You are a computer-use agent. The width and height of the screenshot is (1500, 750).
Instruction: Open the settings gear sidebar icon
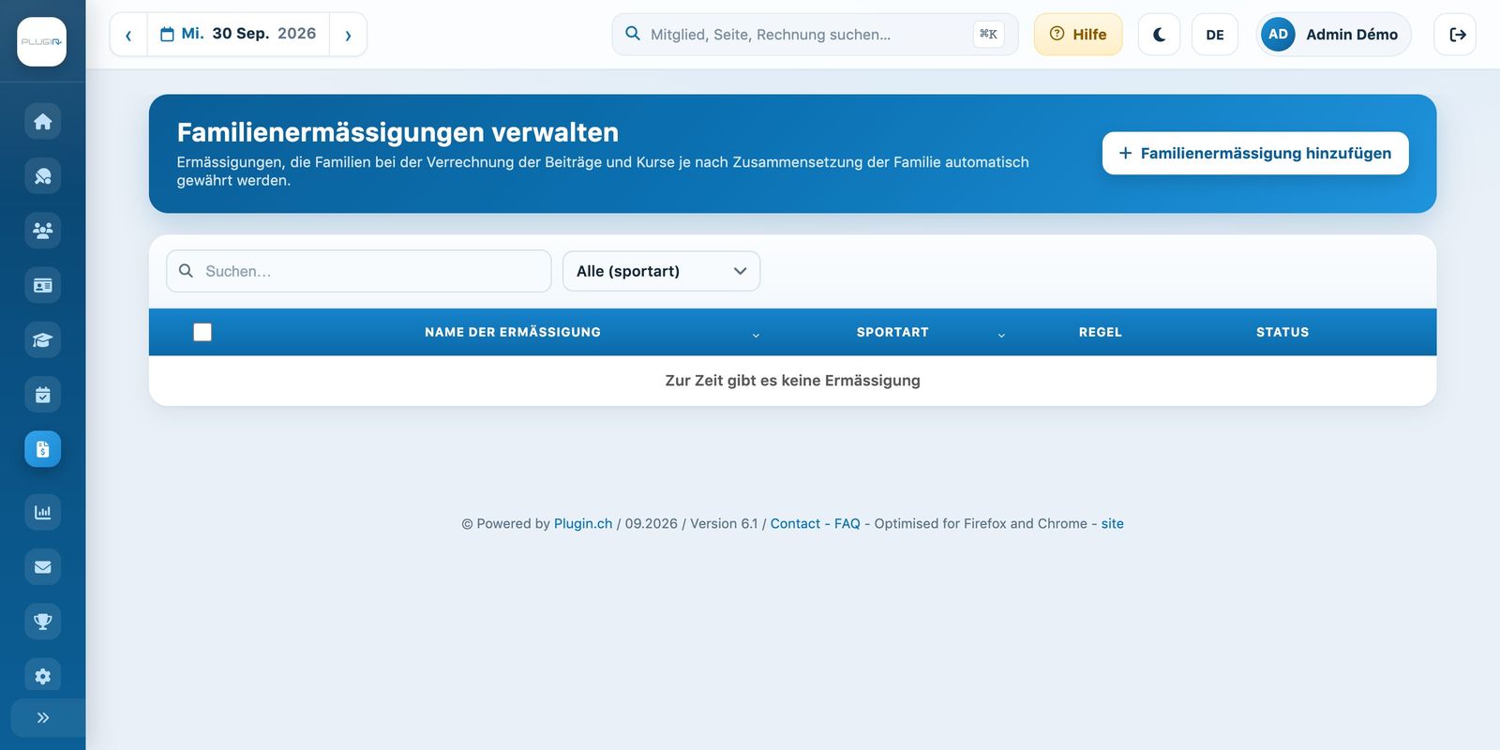point(42,676)
